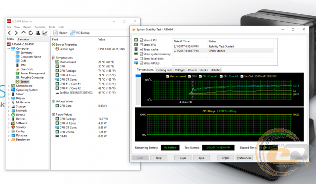
Task: Switch to the Cooling Fans tab
Action: point(164,70)
